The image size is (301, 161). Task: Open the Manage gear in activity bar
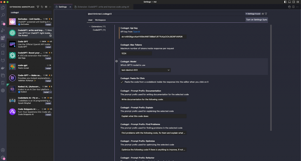[x=3, y=158]
